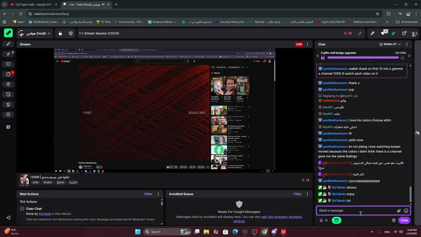Open the user profile avatar in the top right

(x=414, y=33)
